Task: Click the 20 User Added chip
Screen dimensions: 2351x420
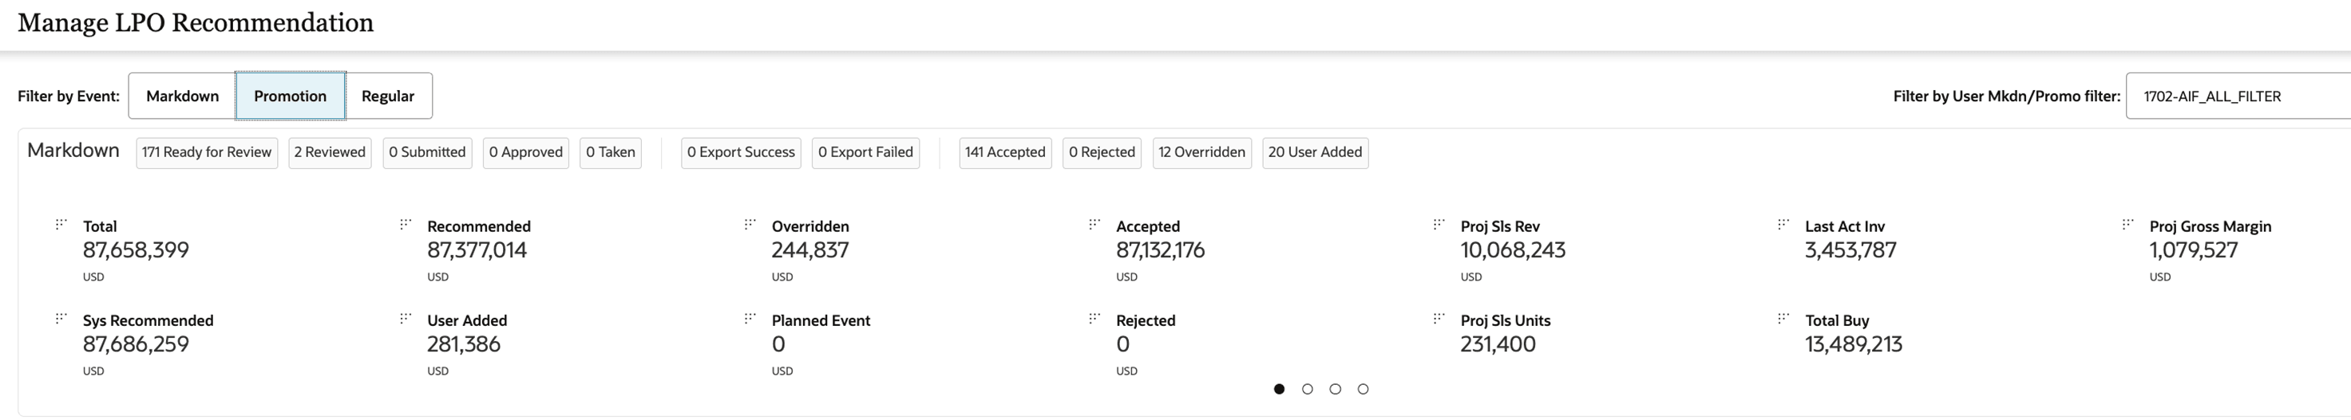Action: [x=1315, y=152]
